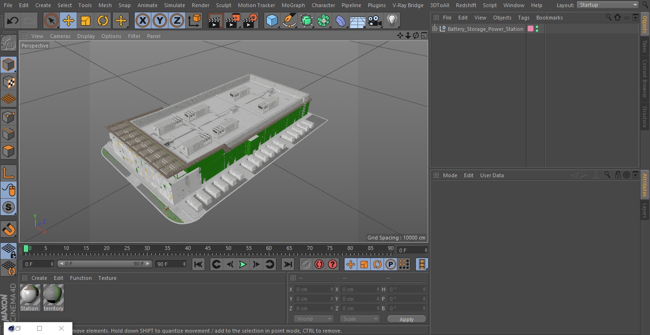
Task: Switch to Model mode
Action: point(9,65)
